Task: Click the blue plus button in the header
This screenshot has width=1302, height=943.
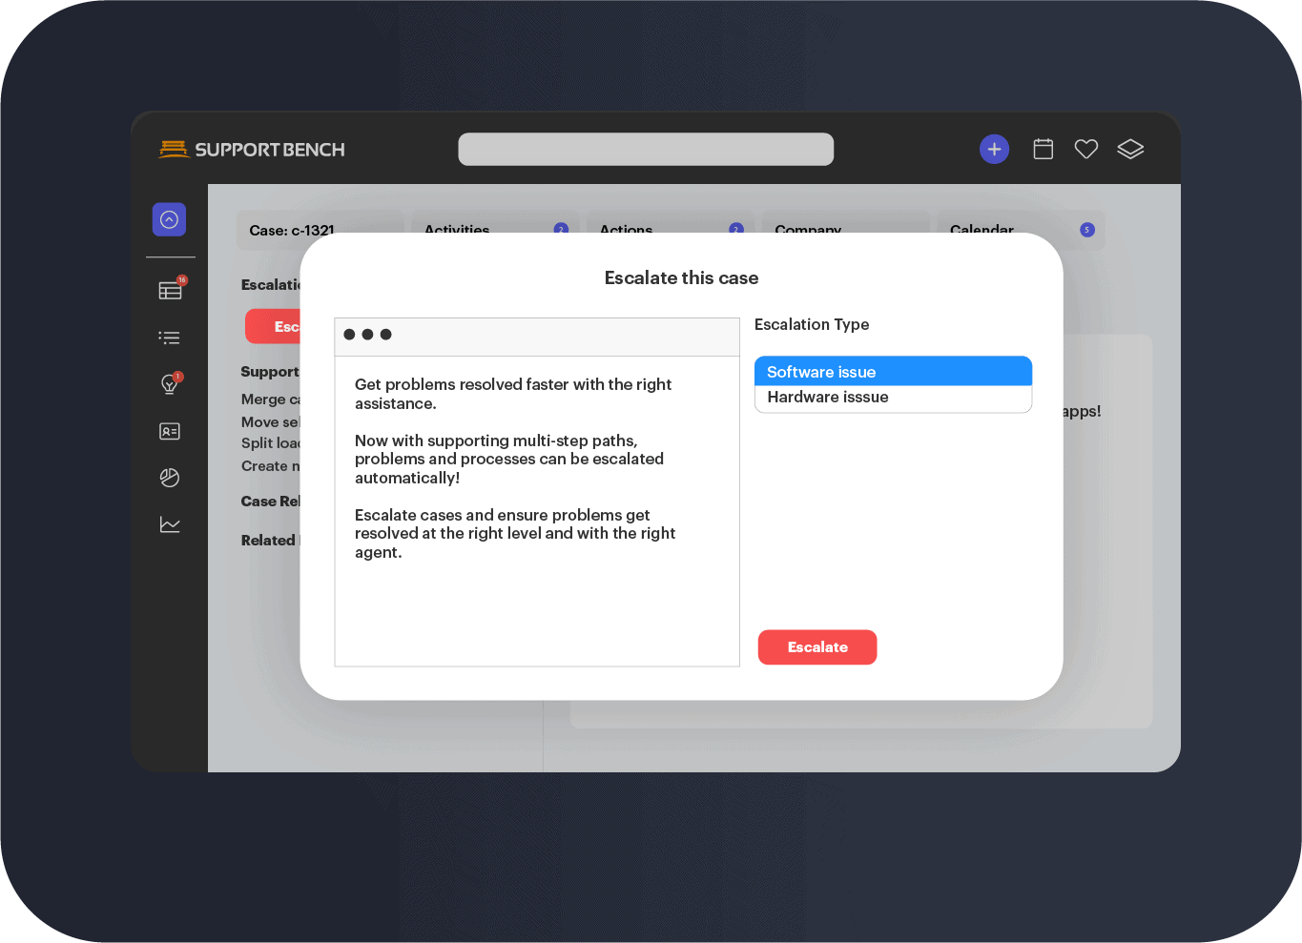Action: pyautogui.click(x=994, y=149)
